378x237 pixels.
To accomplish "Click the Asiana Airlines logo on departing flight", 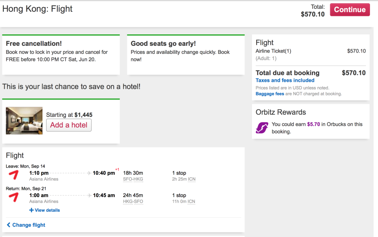I will (14, 175).
